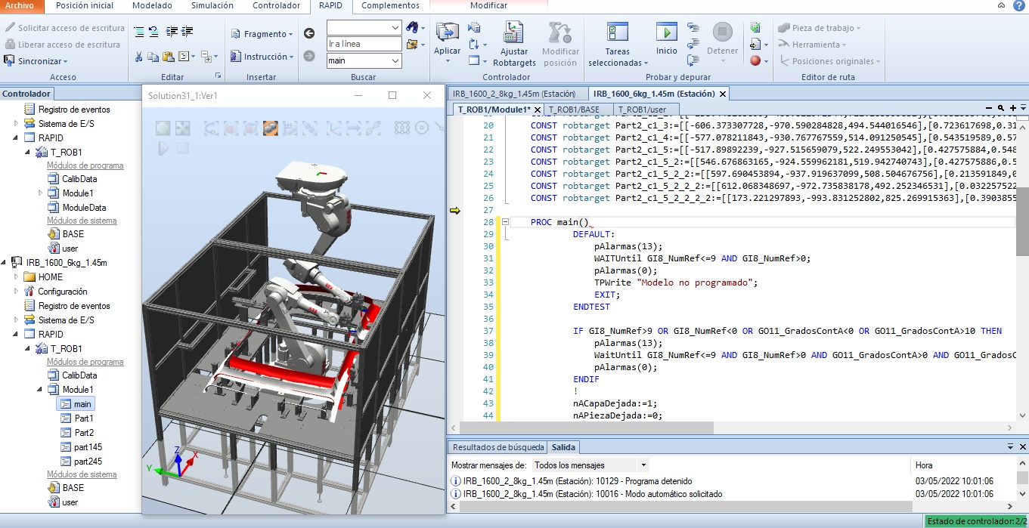1029x528 pixels.
Task: Click the red breakpoint circle icon
Action: click(x=755, y=61)
